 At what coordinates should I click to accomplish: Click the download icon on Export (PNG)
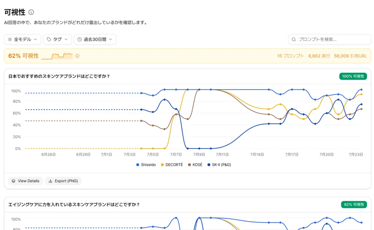pyautogui.click(x=50, y=181)
